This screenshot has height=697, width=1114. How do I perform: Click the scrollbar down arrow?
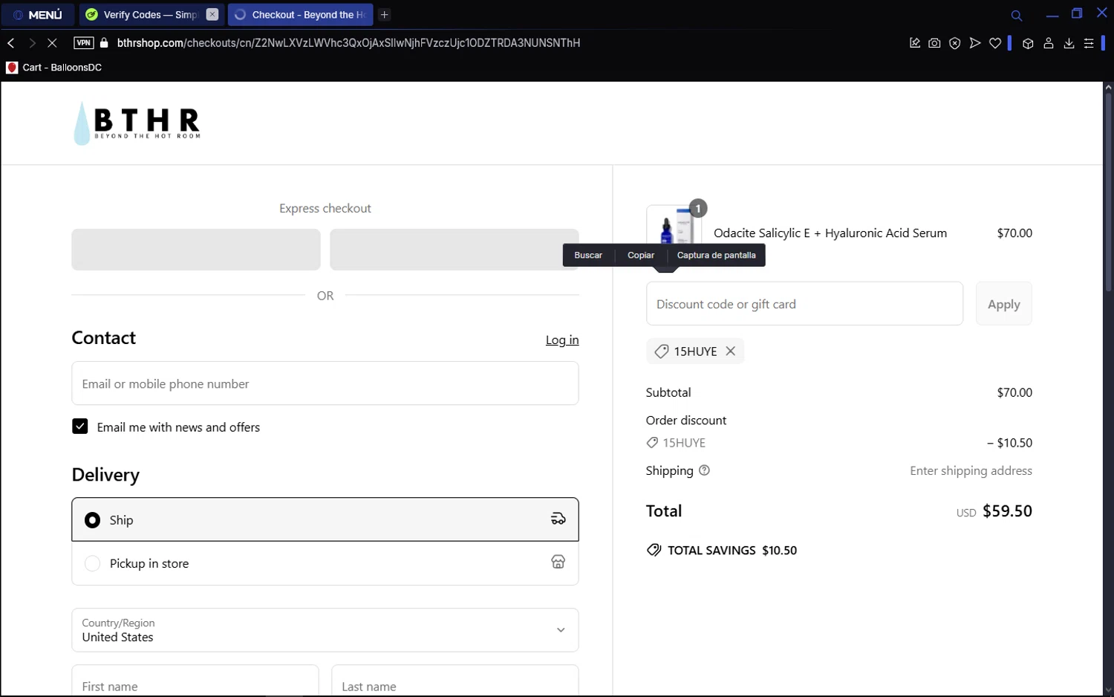(x=1108, y=691)
